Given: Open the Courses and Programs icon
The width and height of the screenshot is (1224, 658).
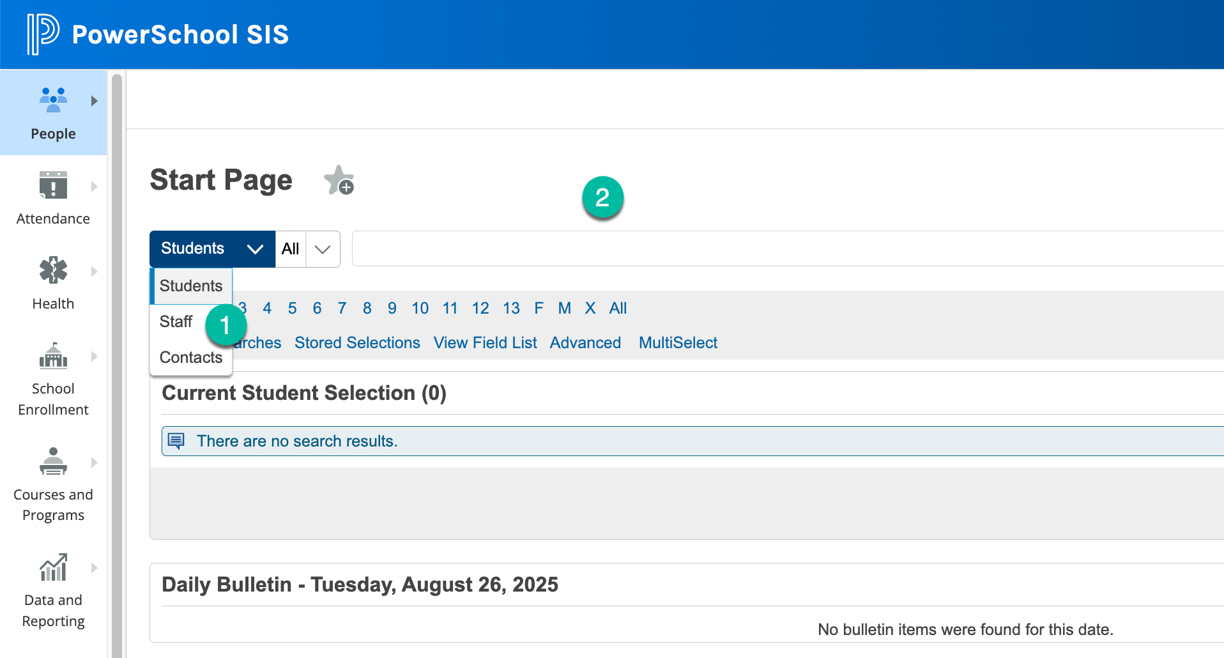Looking at the screenshot, I should point(53,461).
